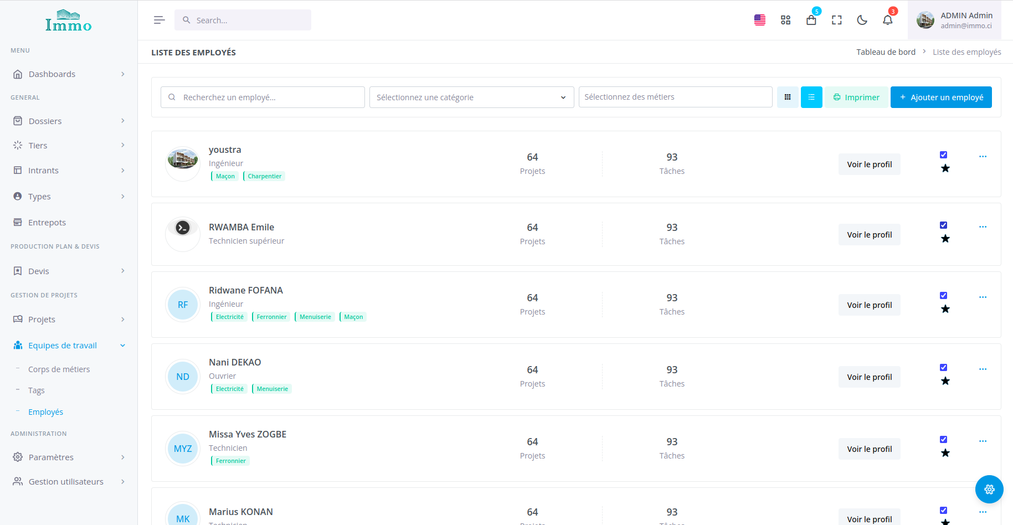Toggle fullscreen mode icon

tap(836, 20)
